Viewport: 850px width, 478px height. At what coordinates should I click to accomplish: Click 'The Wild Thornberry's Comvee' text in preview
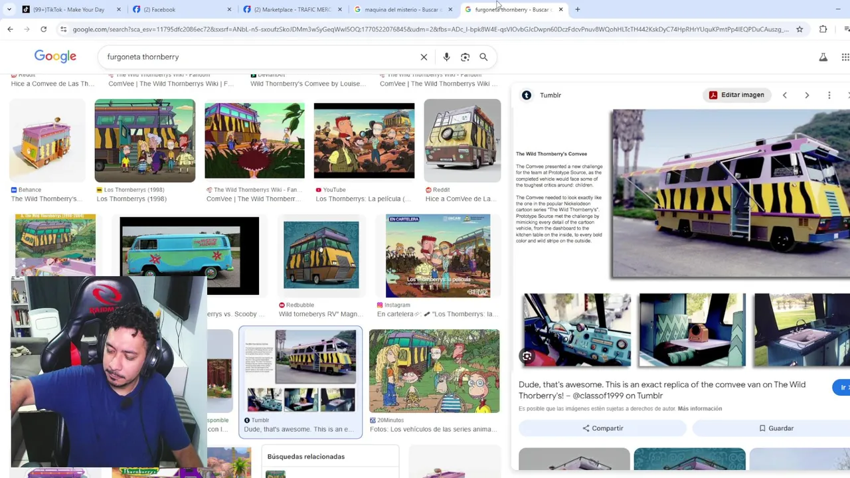[551, 154]
